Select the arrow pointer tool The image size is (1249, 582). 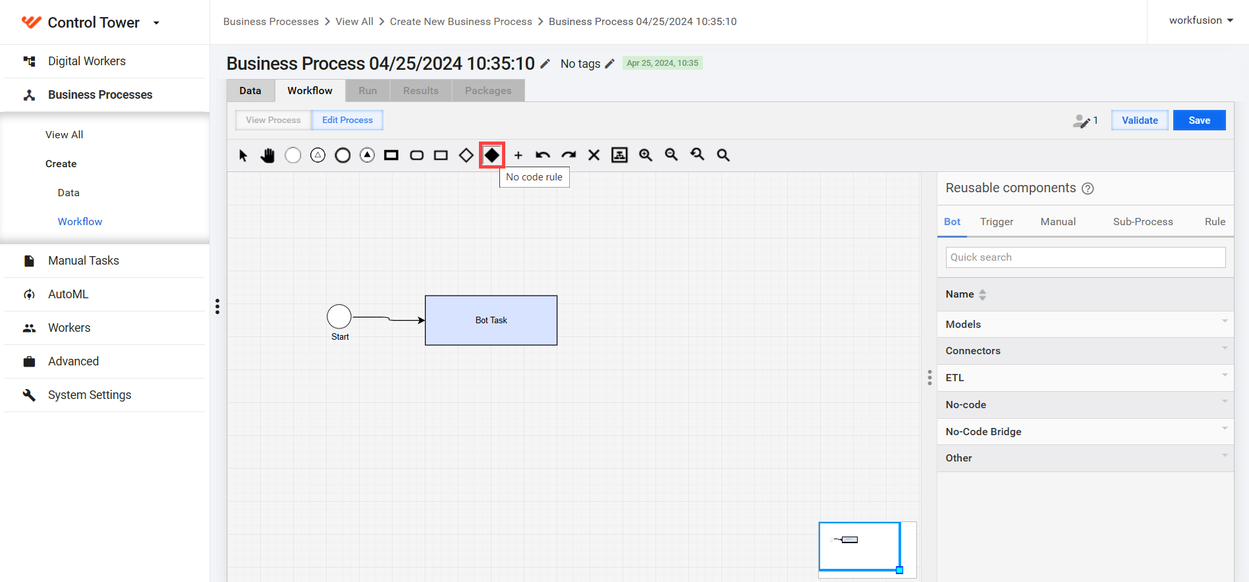(x=243, y=155)
